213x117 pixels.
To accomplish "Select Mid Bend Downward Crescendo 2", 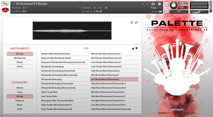I will coord(114,96).
